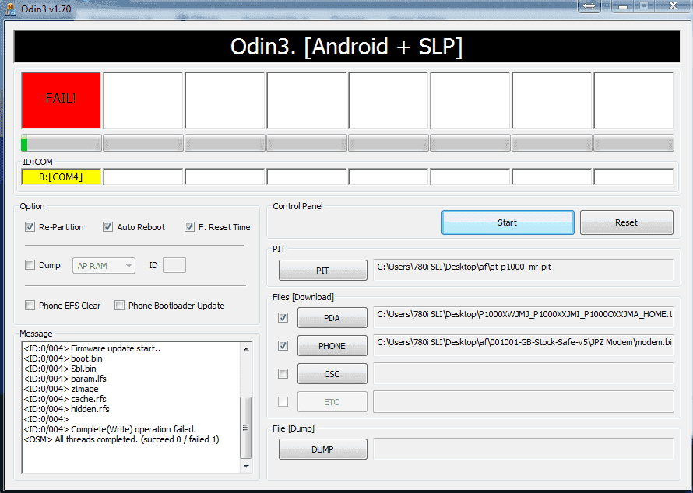This screenshot has height=493, width=693.
Task: Click the Message log scroll down arrow
Action: point(246,466)
